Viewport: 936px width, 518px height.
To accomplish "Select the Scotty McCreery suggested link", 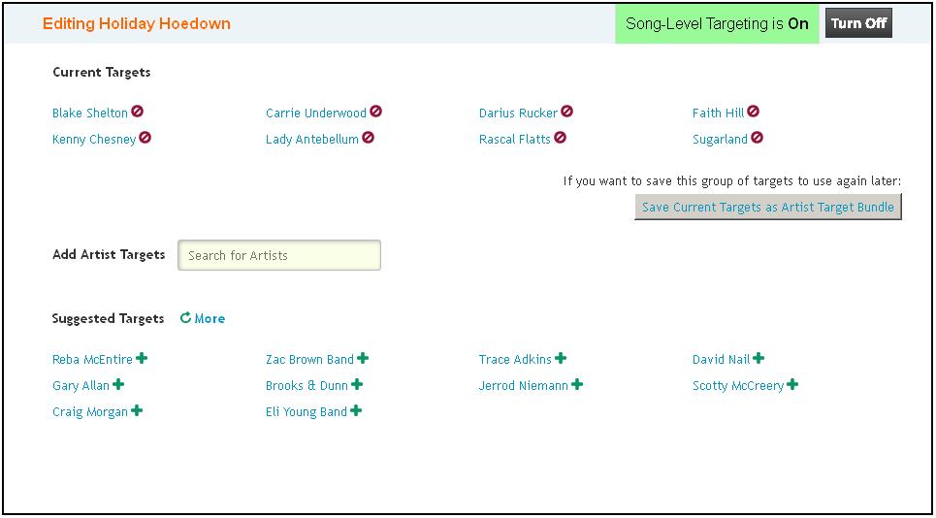I will (x=738, y=385).
